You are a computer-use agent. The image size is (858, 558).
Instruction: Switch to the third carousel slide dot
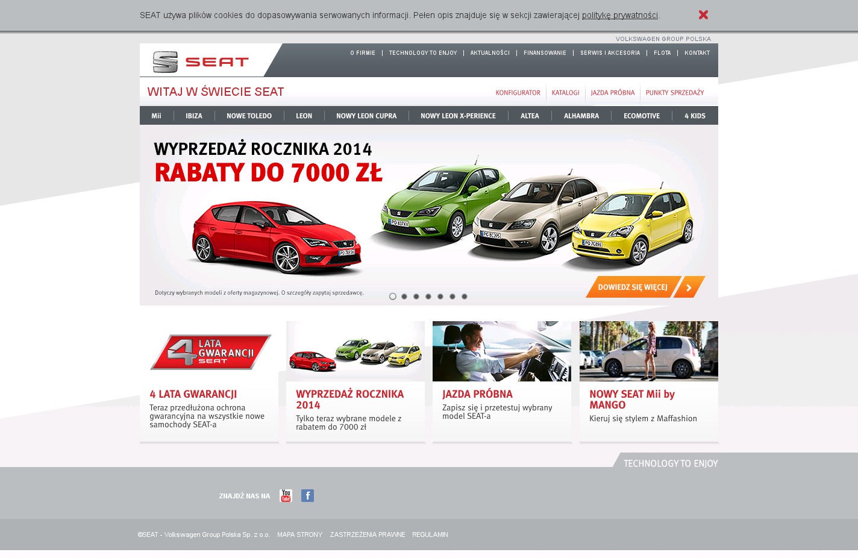[416, 296]
